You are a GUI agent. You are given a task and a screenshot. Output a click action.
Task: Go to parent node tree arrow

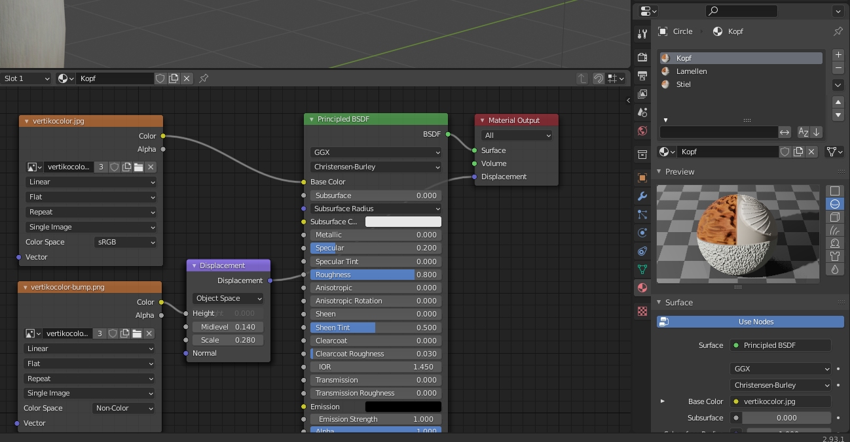coord(582,78)
